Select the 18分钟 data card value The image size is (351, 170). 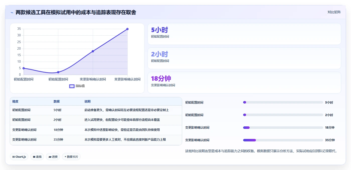tap(161, 78)
